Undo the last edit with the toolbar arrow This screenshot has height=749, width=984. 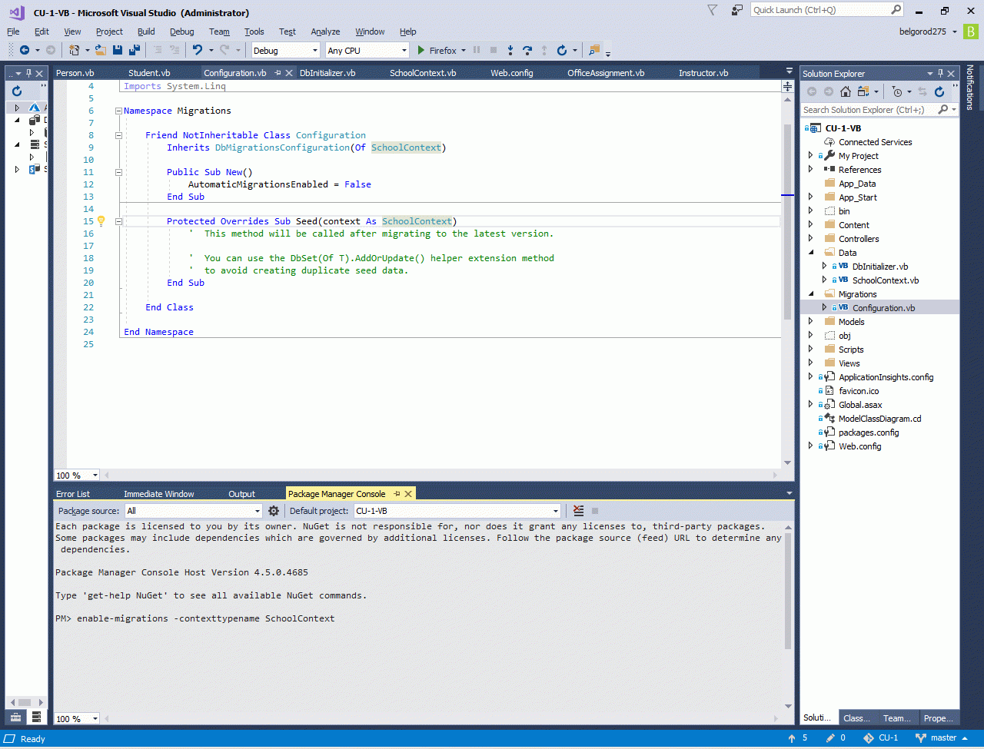point(198,50)
